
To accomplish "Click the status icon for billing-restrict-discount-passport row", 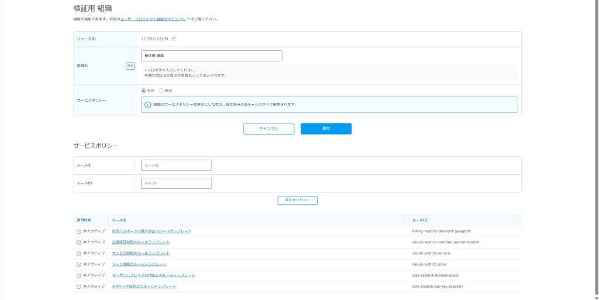I will pyautogui.click(x=79, y=232).
